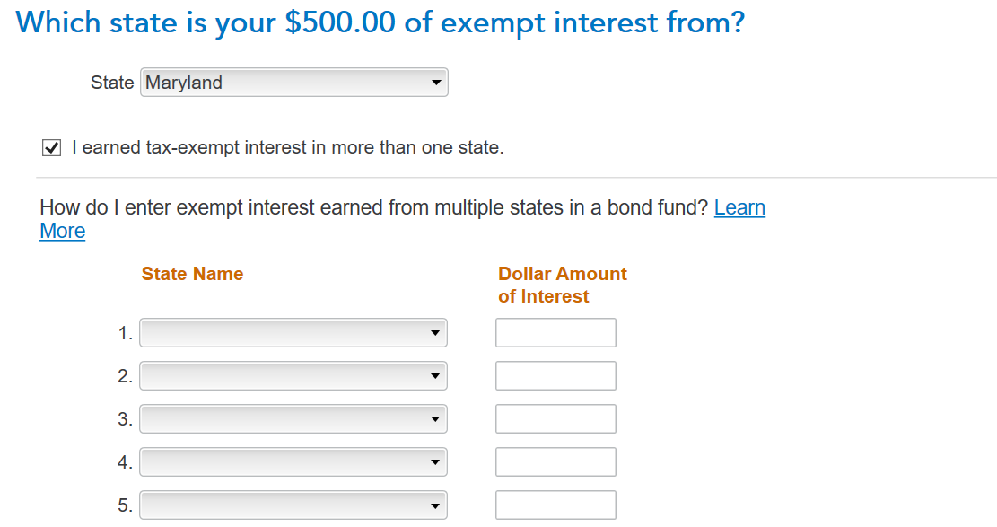
Task: Focus the row 5 interest amount input
Action: (x=555, y=505)
